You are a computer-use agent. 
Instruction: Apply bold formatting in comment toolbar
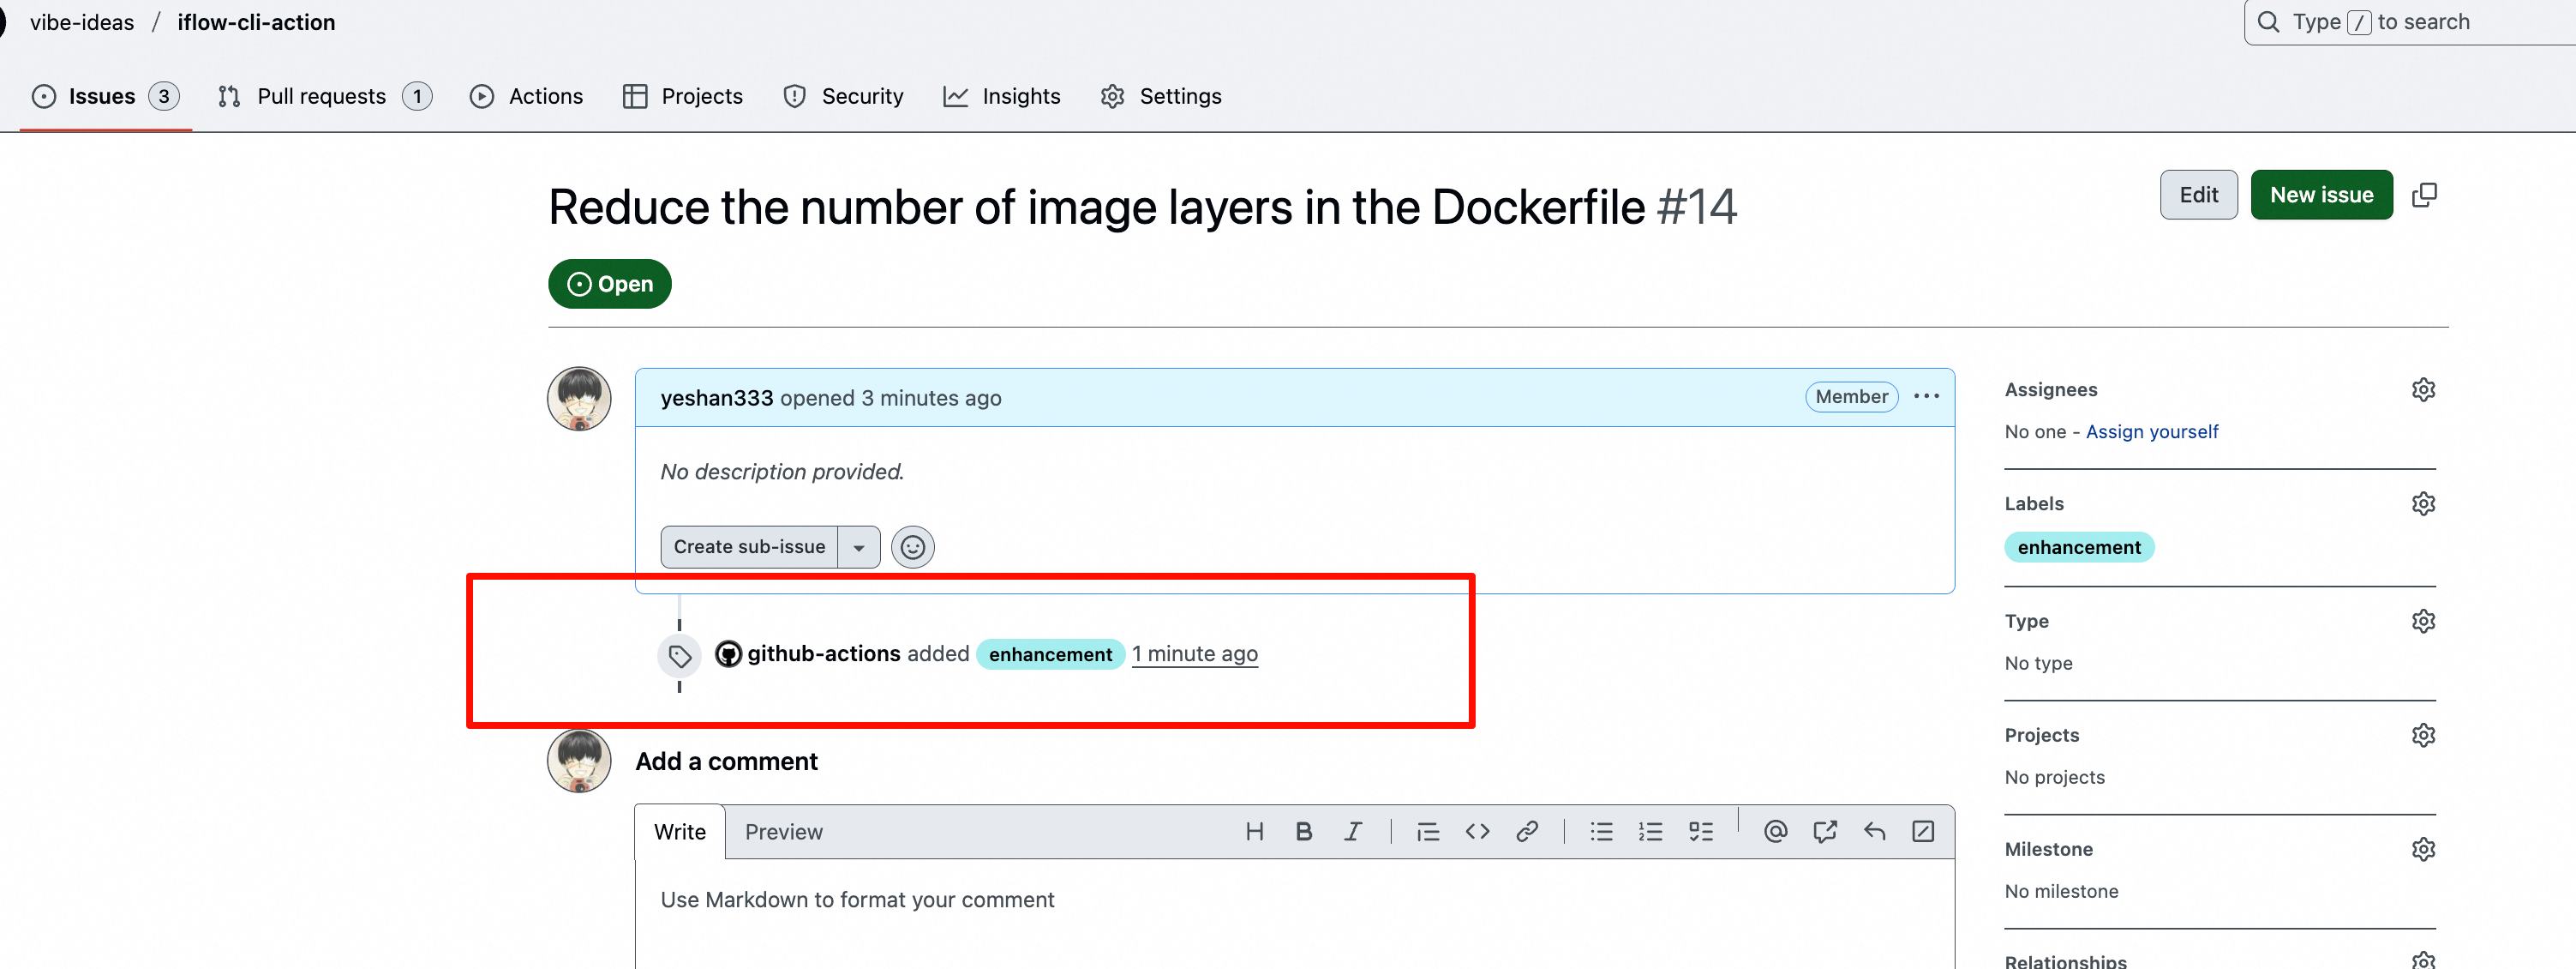point(1303,831)
